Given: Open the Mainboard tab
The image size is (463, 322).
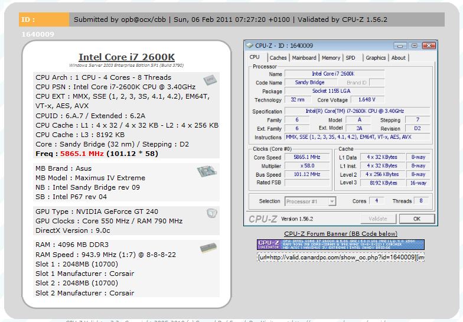Looking at the screenshot, I should [304, 58].
